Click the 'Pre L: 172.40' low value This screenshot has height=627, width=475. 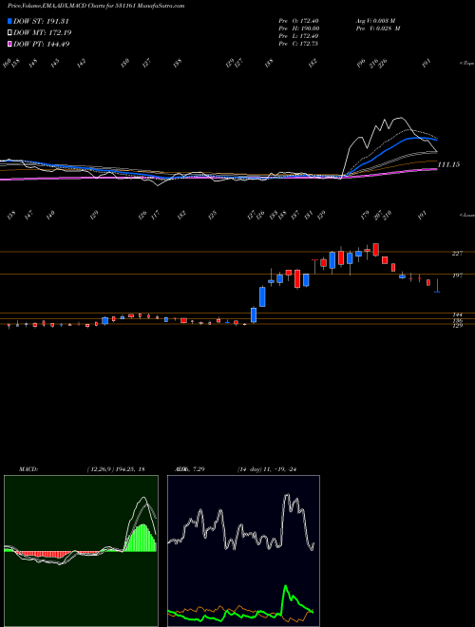coord(298,36)
